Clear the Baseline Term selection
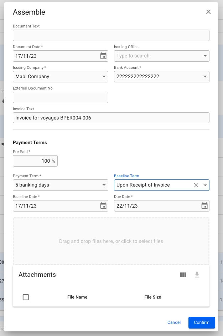223x336 pixels. point(196,185)
